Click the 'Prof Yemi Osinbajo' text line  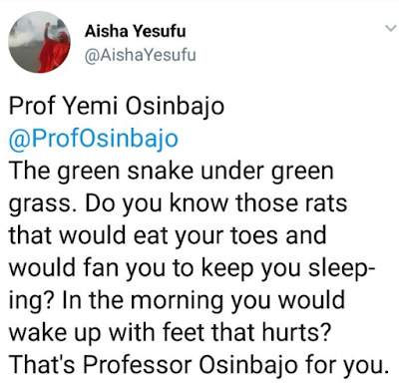pyautogui.click(x=117, y=107)
